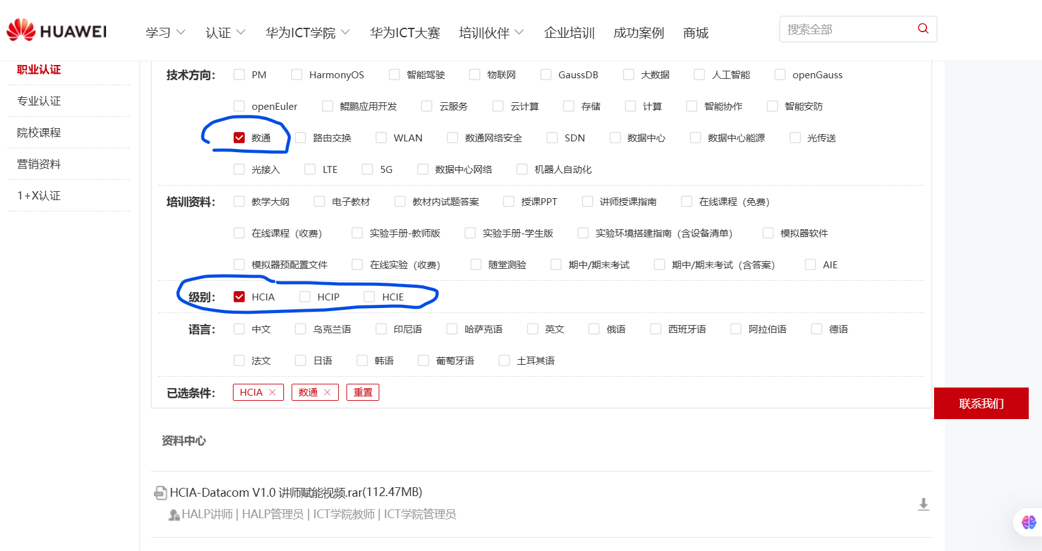
Task: Check the 人工智能 checkbox
Action: tap(699, 74)
